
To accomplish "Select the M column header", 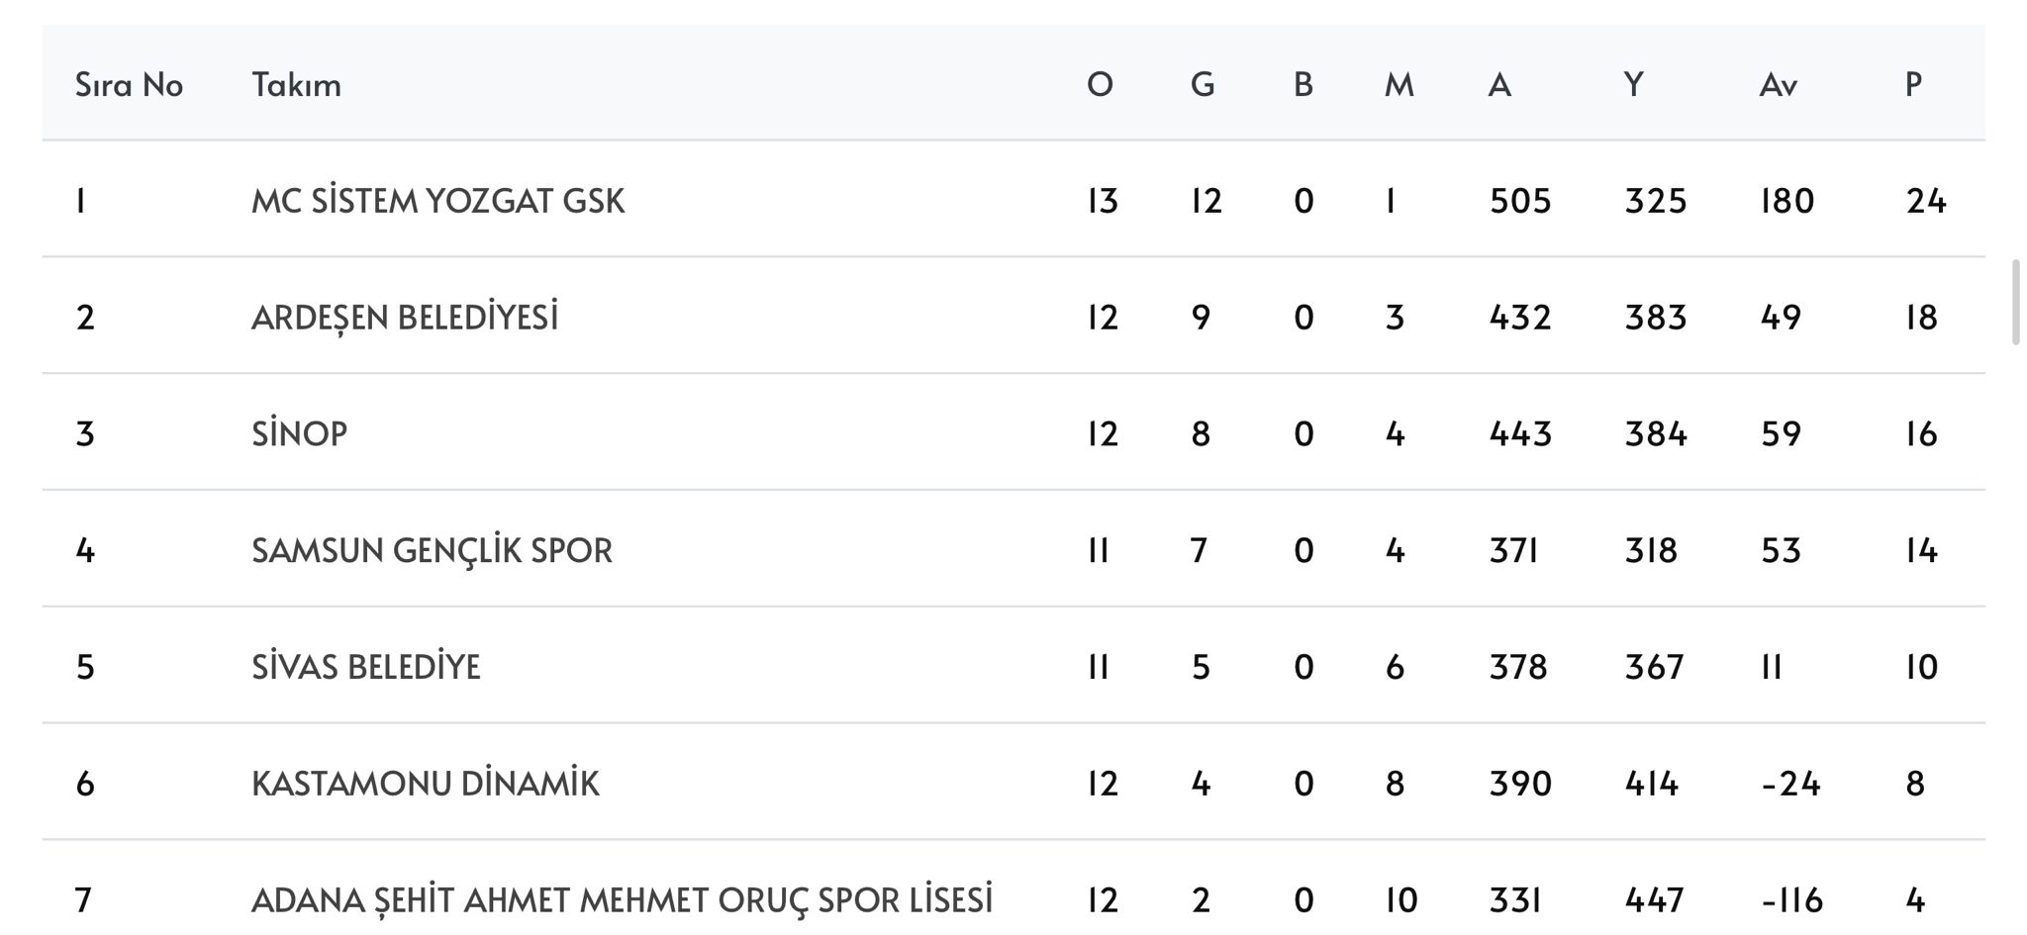I will [x=1399, y=85].
